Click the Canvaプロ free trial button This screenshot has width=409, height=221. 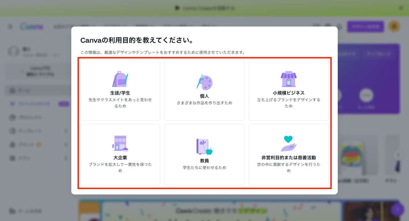click(x=38, y=71)
